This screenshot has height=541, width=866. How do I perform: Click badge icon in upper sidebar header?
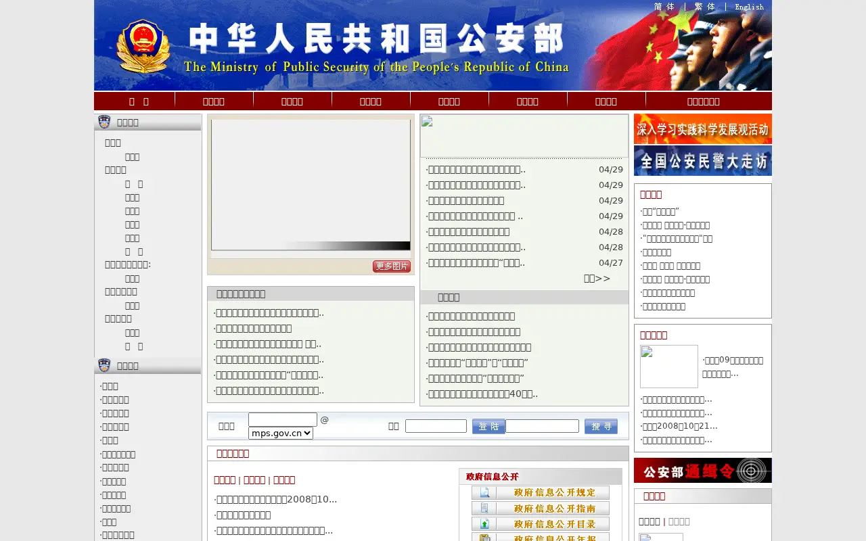[104, 122]
